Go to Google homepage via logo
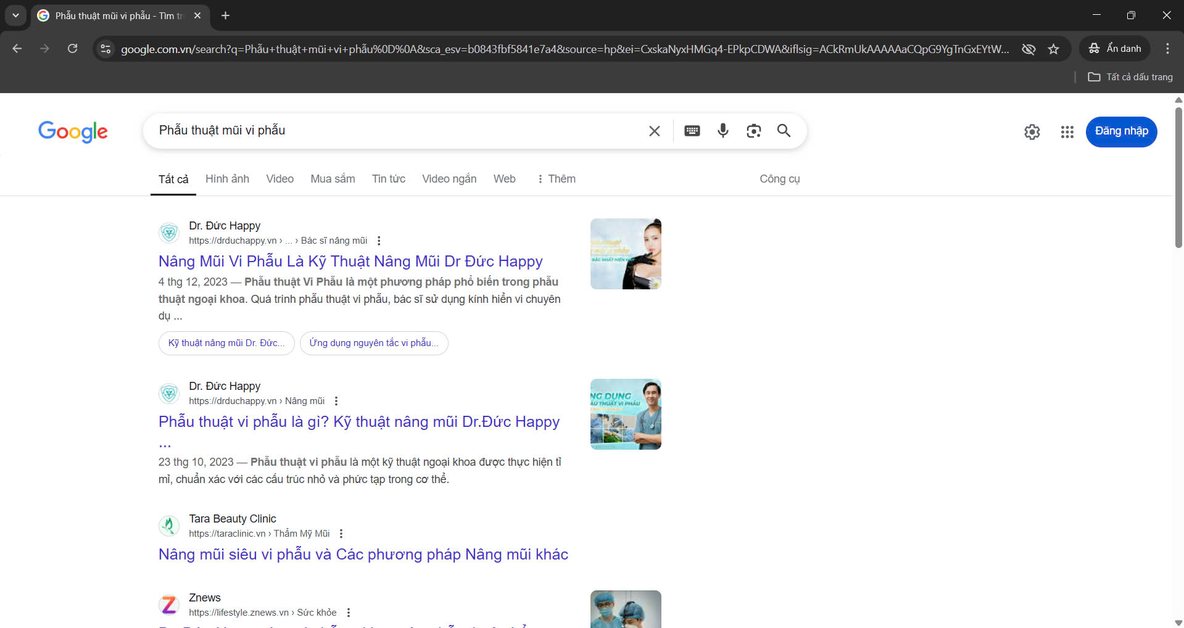The width and height of the screenshot is (1184, 628). pyautogui.click(x=73, y=131)
